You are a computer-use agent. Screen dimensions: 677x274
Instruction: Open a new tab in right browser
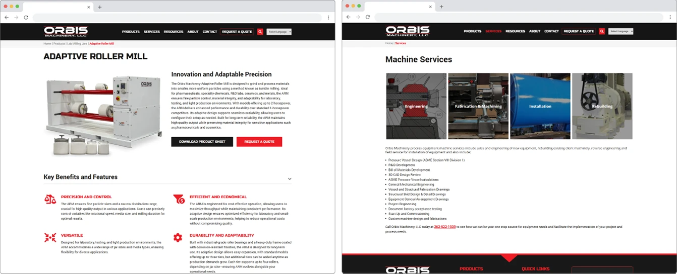pyautogui.click(x=441, y=7)
